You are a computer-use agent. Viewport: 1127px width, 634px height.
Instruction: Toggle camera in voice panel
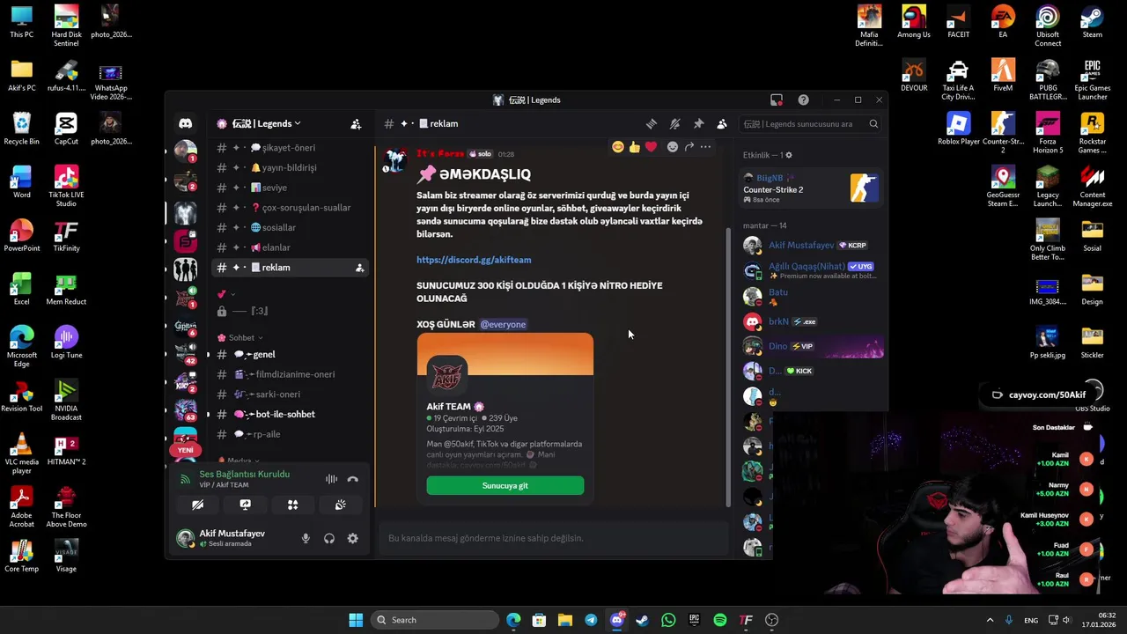[x=197, y=505]
